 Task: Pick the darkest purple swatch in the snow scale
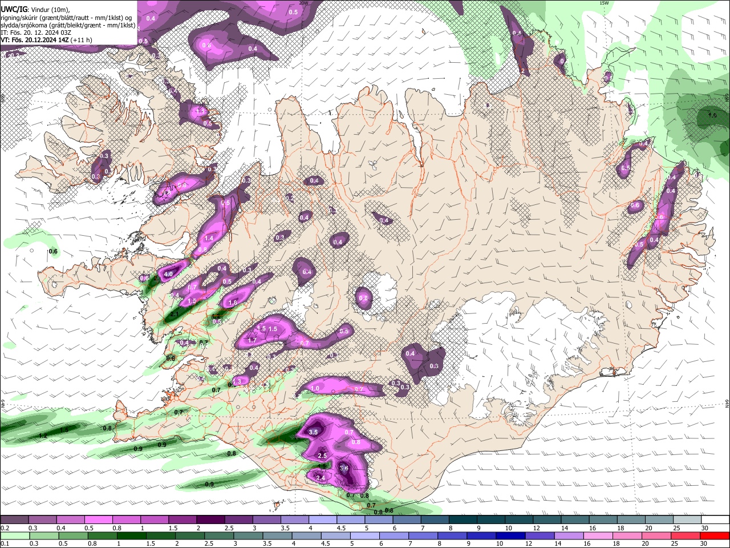click(210, 519)
